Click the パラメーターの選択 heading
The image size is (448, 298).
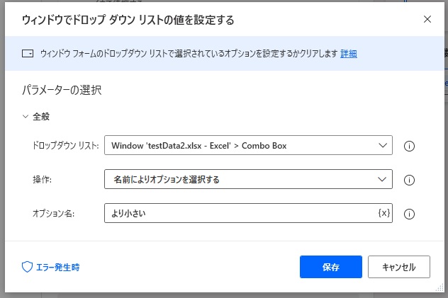coord(63,90)
